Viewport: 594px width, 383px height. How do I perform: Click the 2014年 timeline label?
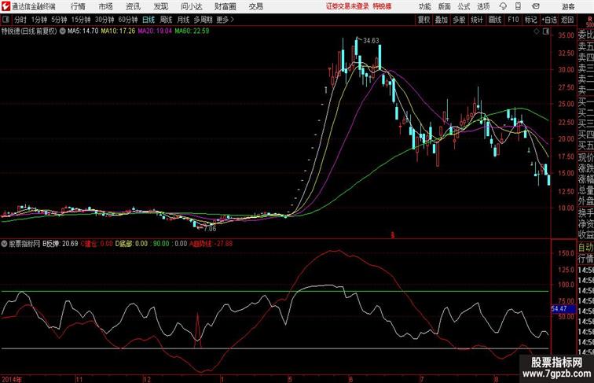[x=12, y=379]
